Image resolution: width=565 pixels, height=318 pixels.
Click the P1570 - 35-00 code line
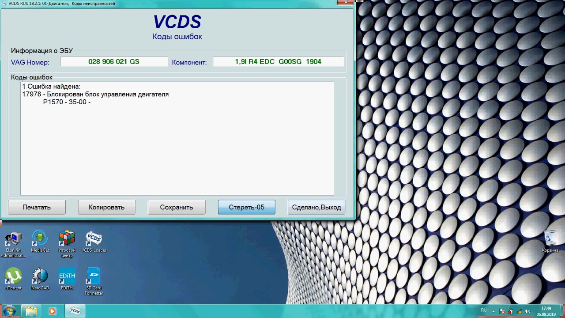tap(67, 102)
